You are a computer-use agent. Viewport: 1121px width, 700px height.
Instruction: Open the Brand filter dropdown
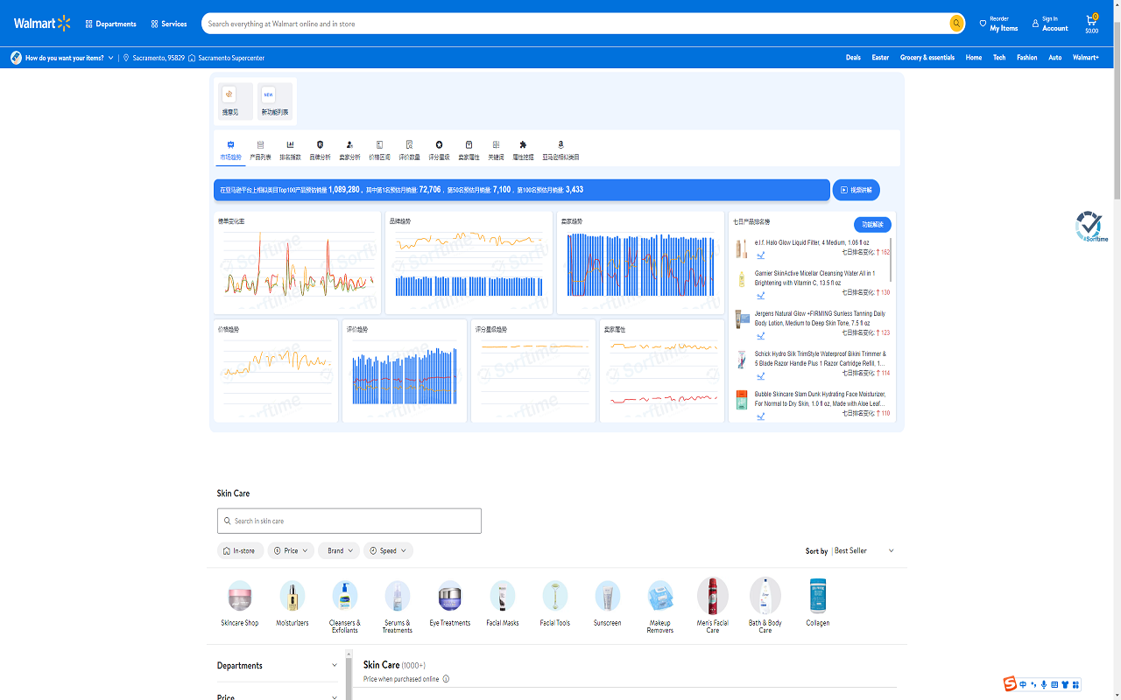click(x=338, y=550)
